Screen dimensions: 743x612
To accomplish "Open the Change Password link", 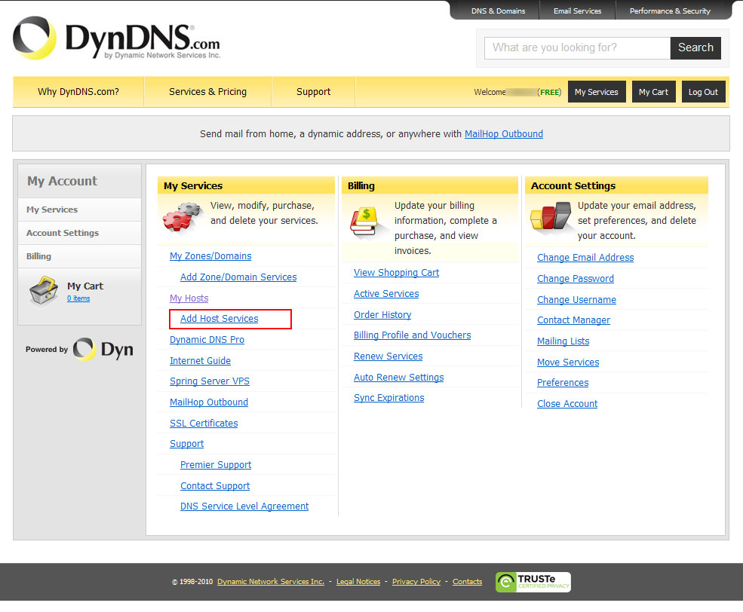I will [x=576, y=279].
